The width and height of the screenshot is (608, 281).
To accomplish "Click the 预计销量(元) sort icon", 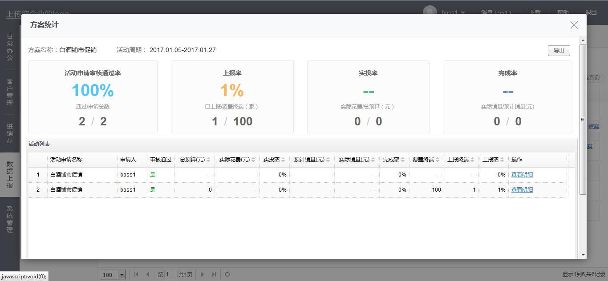I will coord(328,160).
